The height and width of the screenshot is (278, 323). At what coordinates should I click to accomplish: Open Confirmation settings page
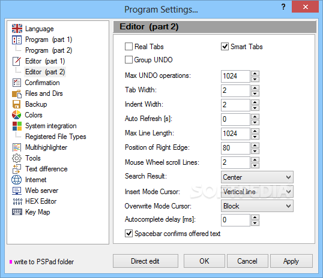tap(42, 83)
